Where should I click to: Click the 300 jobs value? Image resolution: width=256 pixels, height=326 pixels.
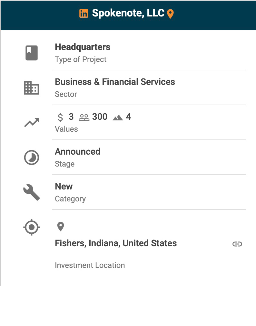point(100,117)
